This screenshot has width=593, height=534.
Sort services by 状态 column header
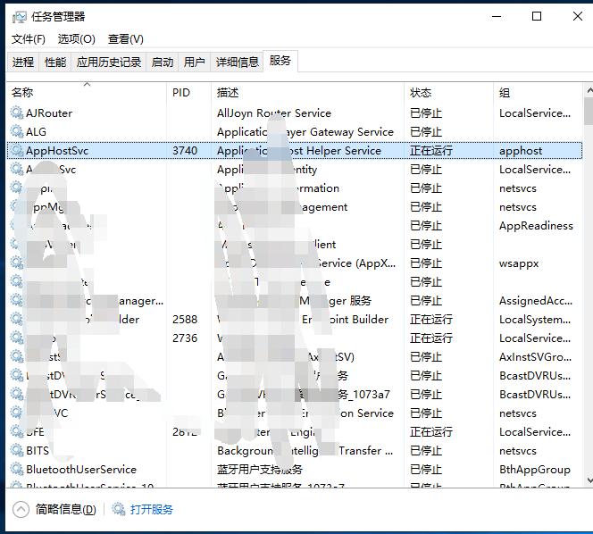click(x=421, y=93)
